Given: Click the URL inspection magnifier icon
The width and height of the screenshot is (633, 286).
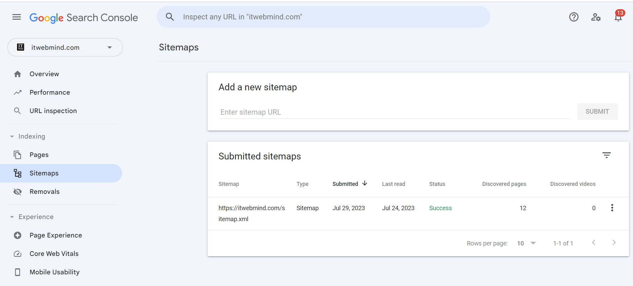Looking at the screenshot, I should pyautogui.click(x=18, y=111).
